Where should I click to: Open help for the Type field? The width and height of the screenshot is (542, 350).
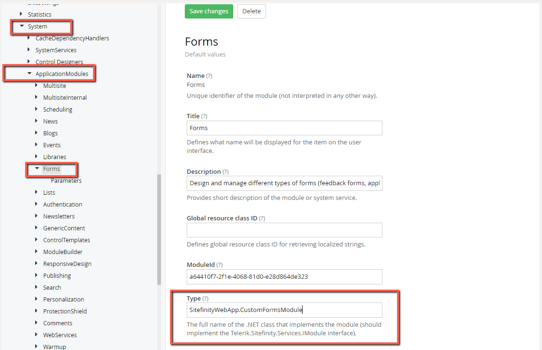pyautogui.click(x=205, y=298)
